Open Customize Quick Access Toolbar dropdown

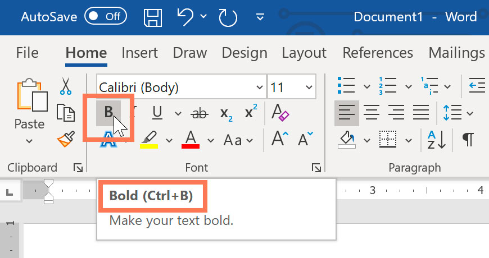pos(260,17)
